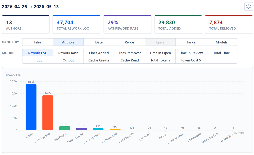Open the Total Rework LOC card
The height and width of the screenshot is (155, 254).
77,25
